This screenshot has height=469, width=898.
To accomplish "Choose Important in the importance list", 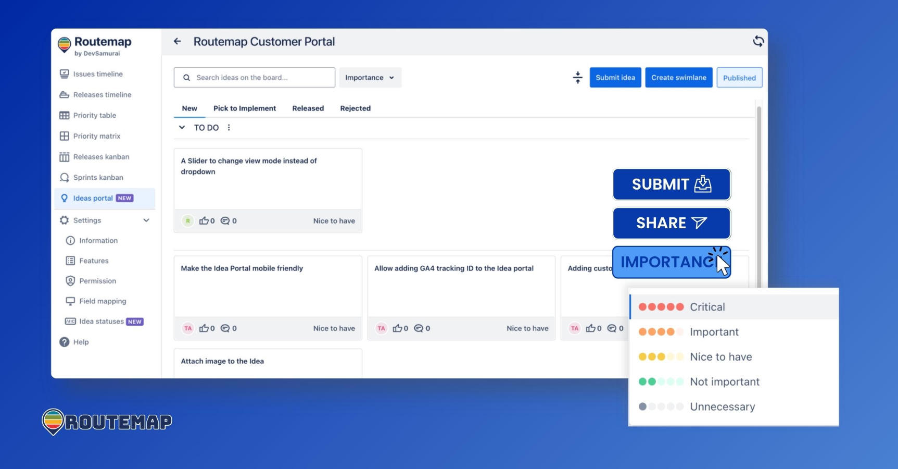I will point(734,332).
